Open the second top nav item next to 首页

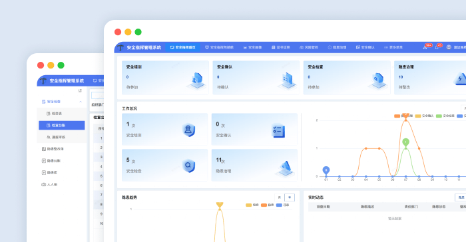[x=219, y=47]
